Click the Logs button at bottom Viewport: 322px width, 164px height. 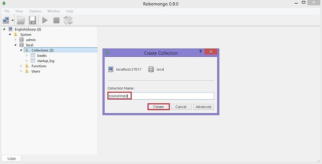coord(12,159)
